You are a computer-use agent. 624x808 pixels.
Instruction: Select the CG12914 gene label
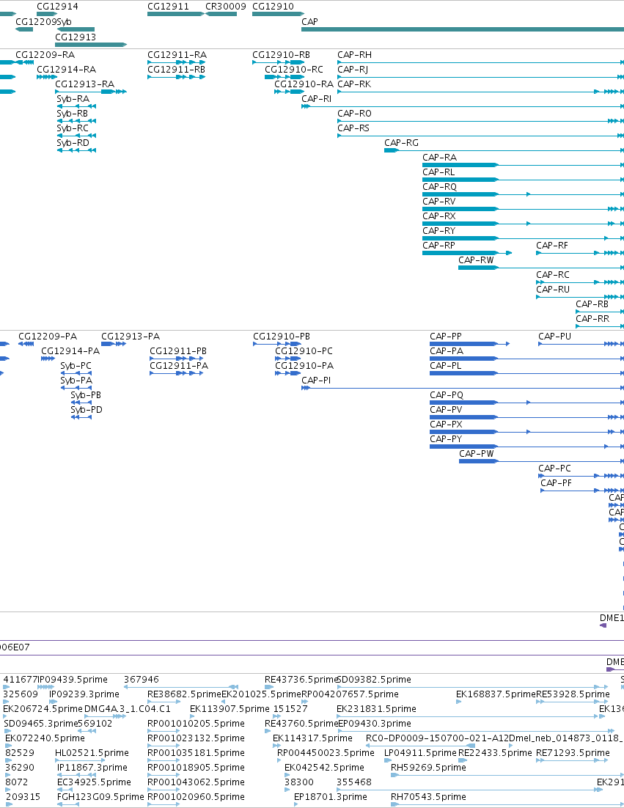(57, 7)
